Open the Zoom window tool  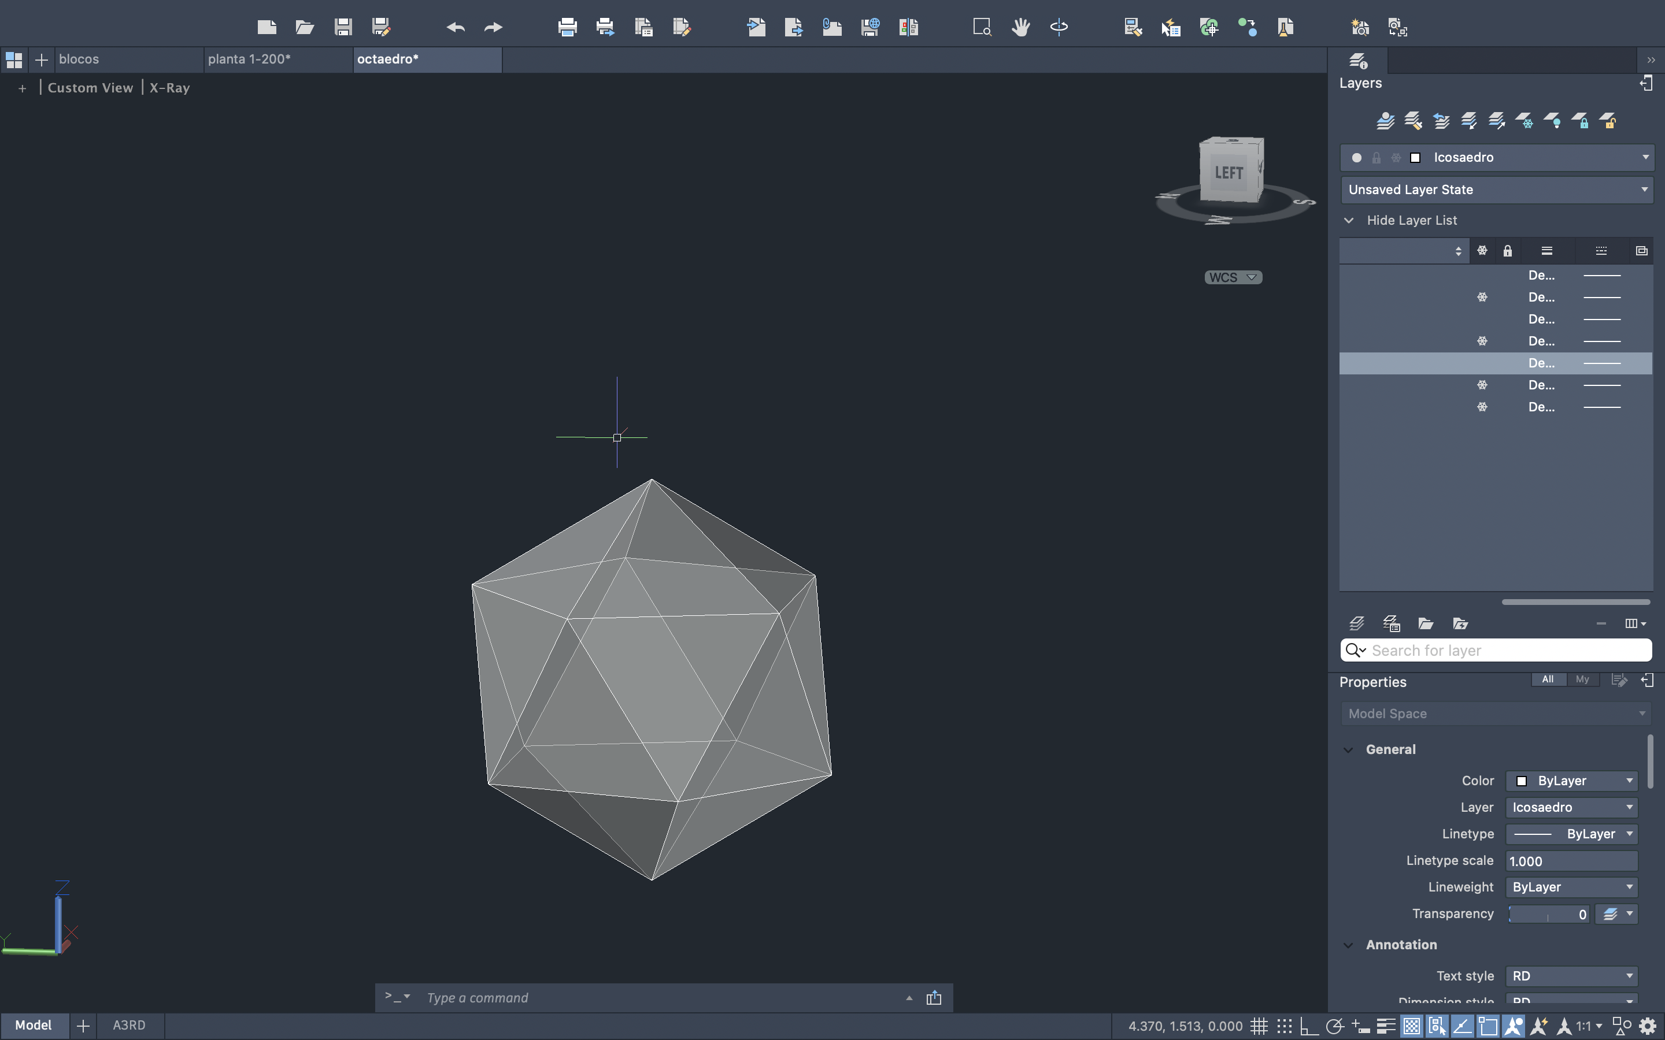982,27
